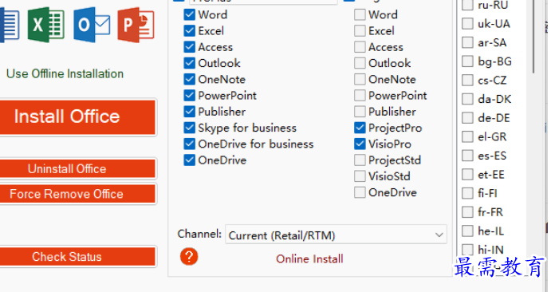The image size is (551, 292).
Task: Check the fi-FI language checkbox
Action: point(467,193)
